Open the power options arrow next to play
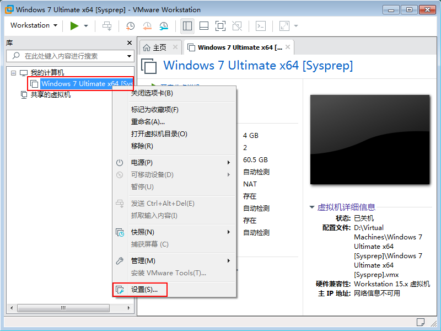 (x=86, y=26)
